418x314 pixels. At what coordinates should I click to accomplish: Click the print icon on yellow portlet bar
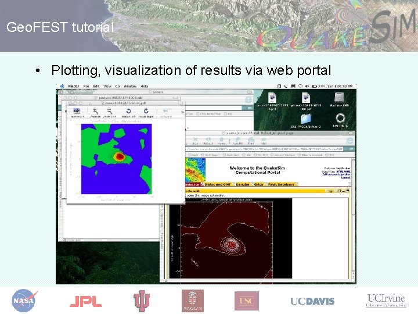[x=331, y=191]
